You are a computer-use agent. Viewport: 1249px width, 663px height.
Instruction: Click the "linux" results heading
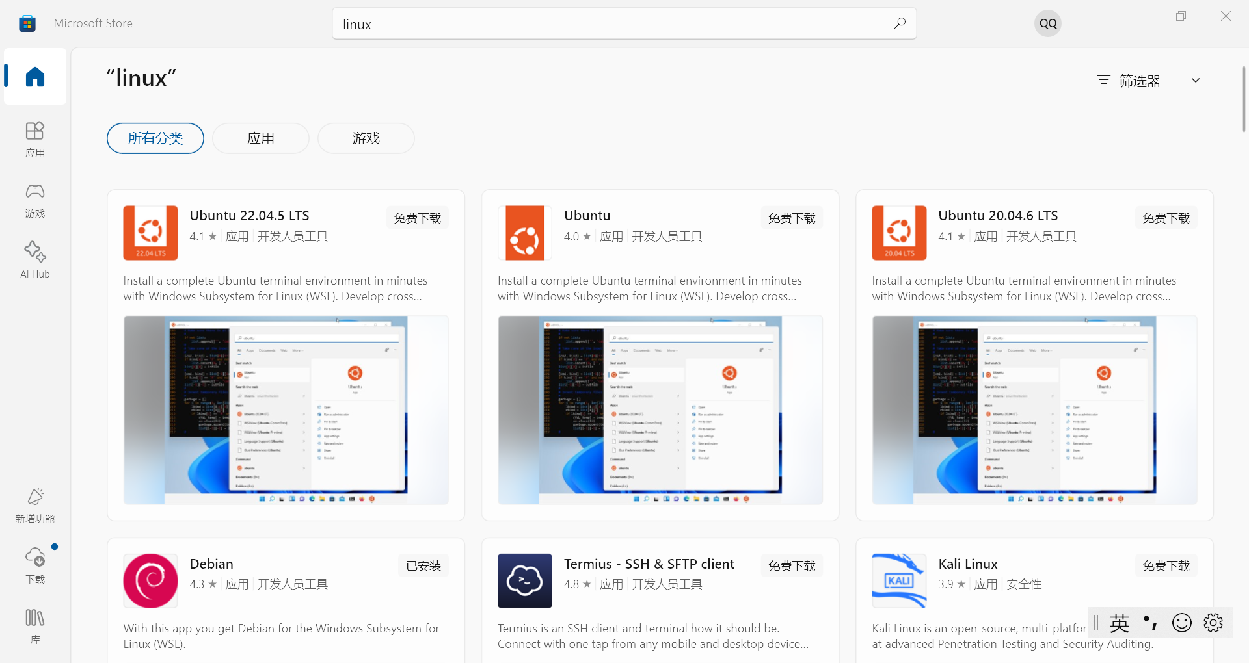pos(141,78)
